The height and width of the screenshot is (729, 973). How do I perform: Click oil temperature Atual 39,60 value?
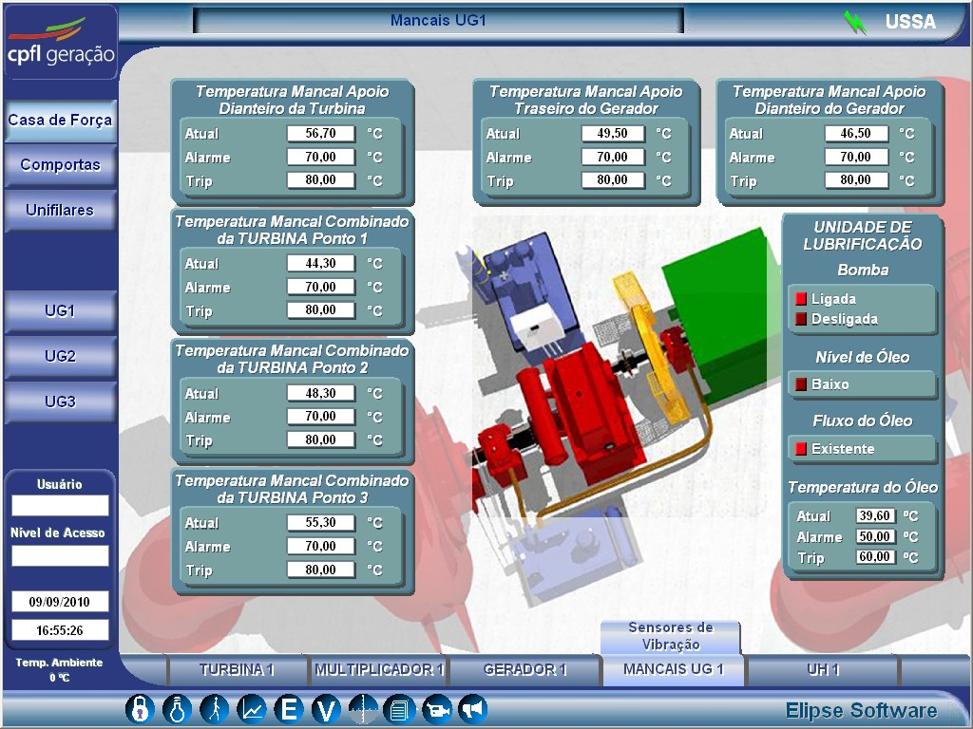pos(875,515)
